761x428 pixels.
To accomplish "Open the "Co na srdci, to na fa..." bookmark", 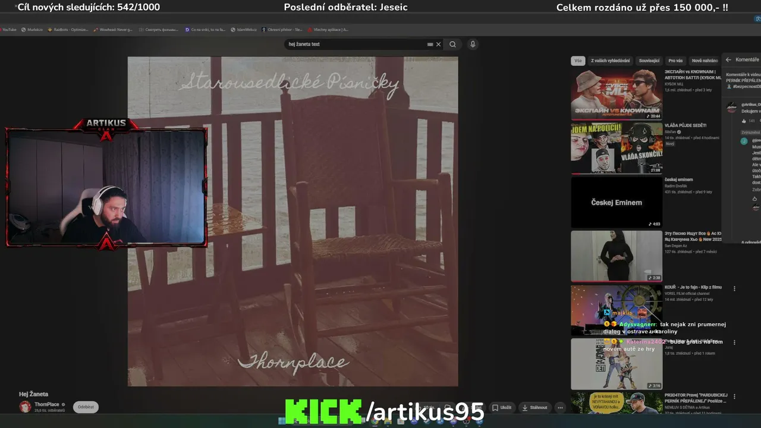I will tap(205, 29).
